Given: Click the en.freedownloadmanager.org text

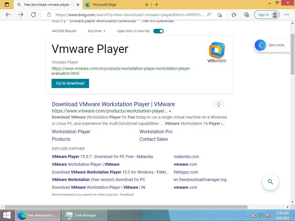Looking at the screenshot, I should click(x=200, y=180).
